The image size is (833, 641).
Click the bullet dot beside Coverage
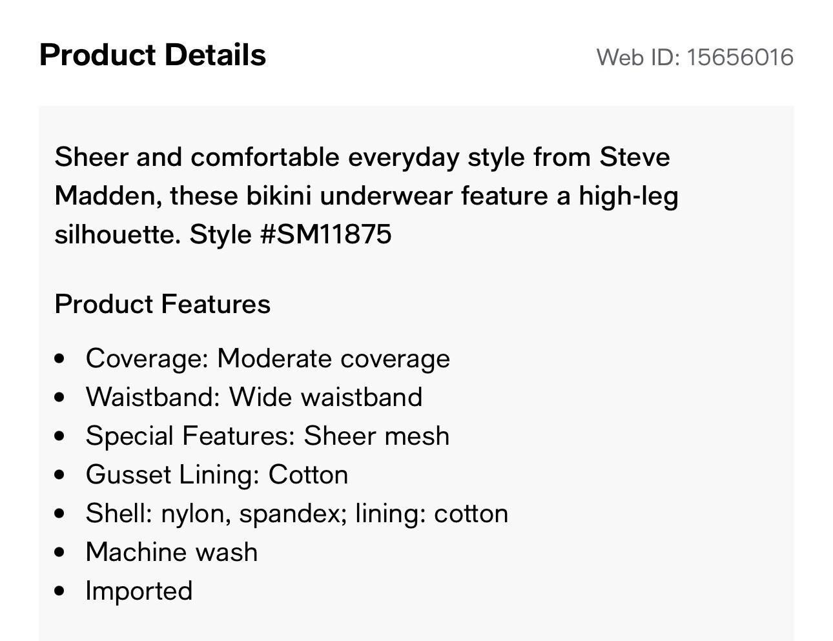[60, 359]
